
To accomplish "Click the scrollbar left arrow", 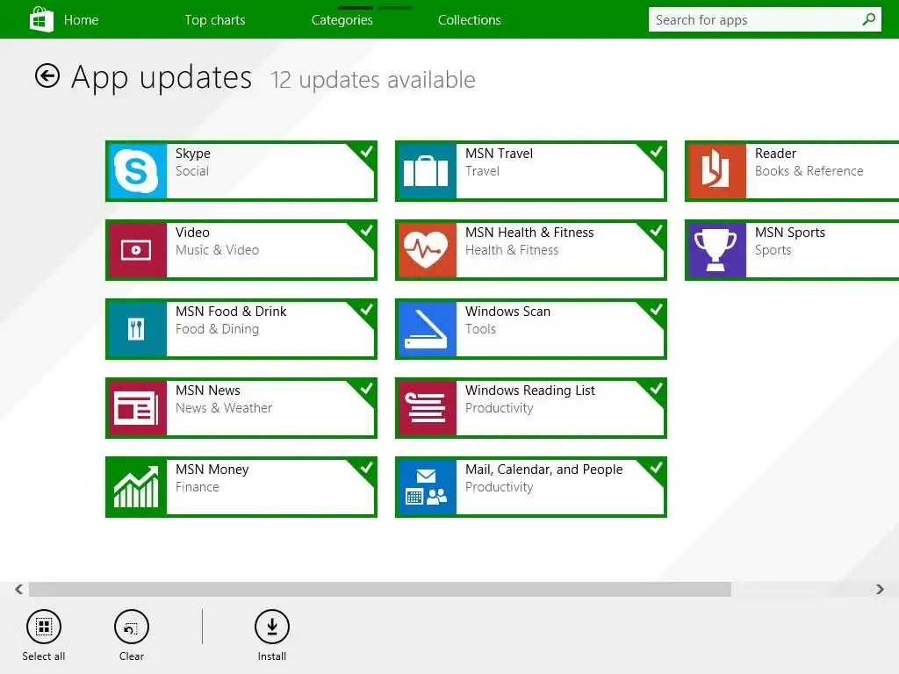I will [19, 589].
